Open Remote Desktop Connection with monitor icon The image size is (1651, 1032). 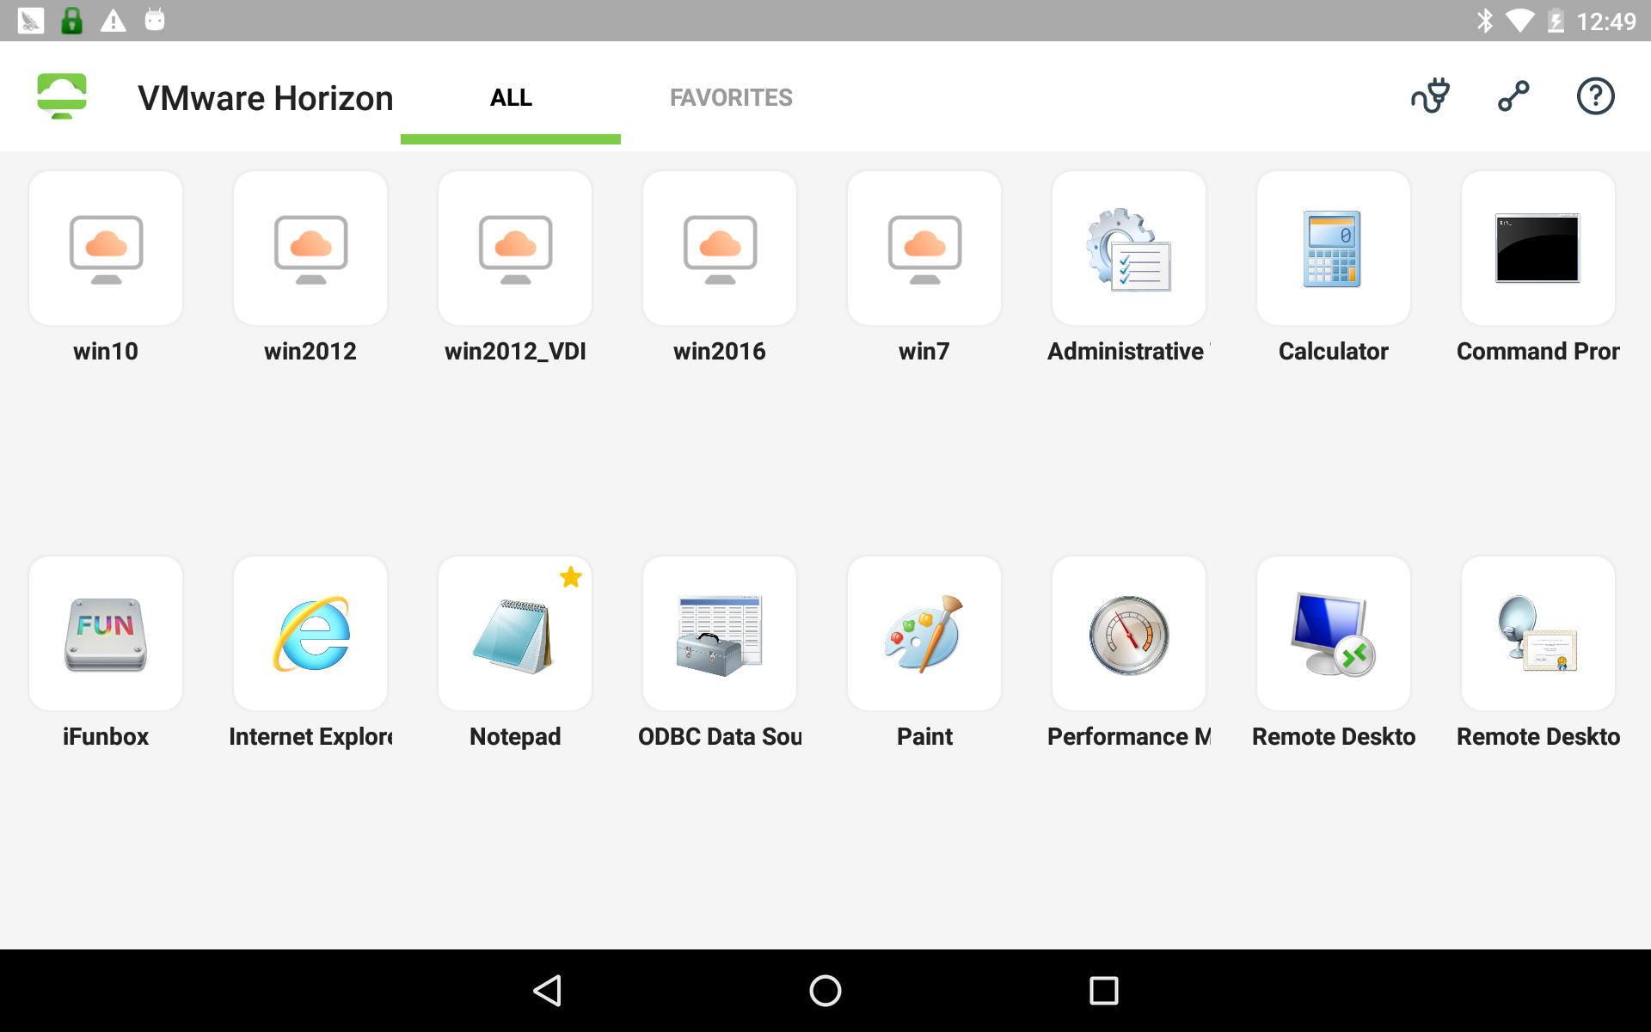pyautogui.click(x=1333, y=634)
